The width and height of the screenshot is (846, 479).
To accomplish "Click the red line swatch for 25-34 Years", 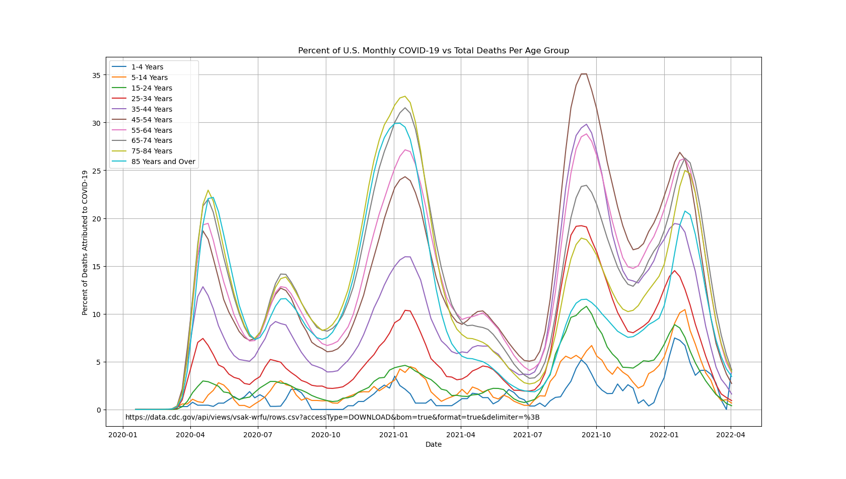I will coord(119,99).
